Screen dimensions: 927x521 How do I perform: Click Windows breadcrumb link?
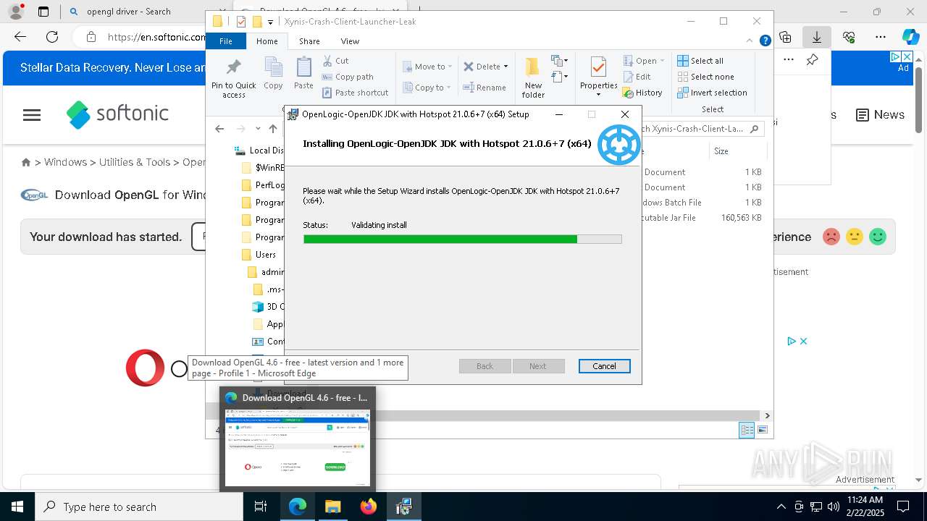pos(65,162)
